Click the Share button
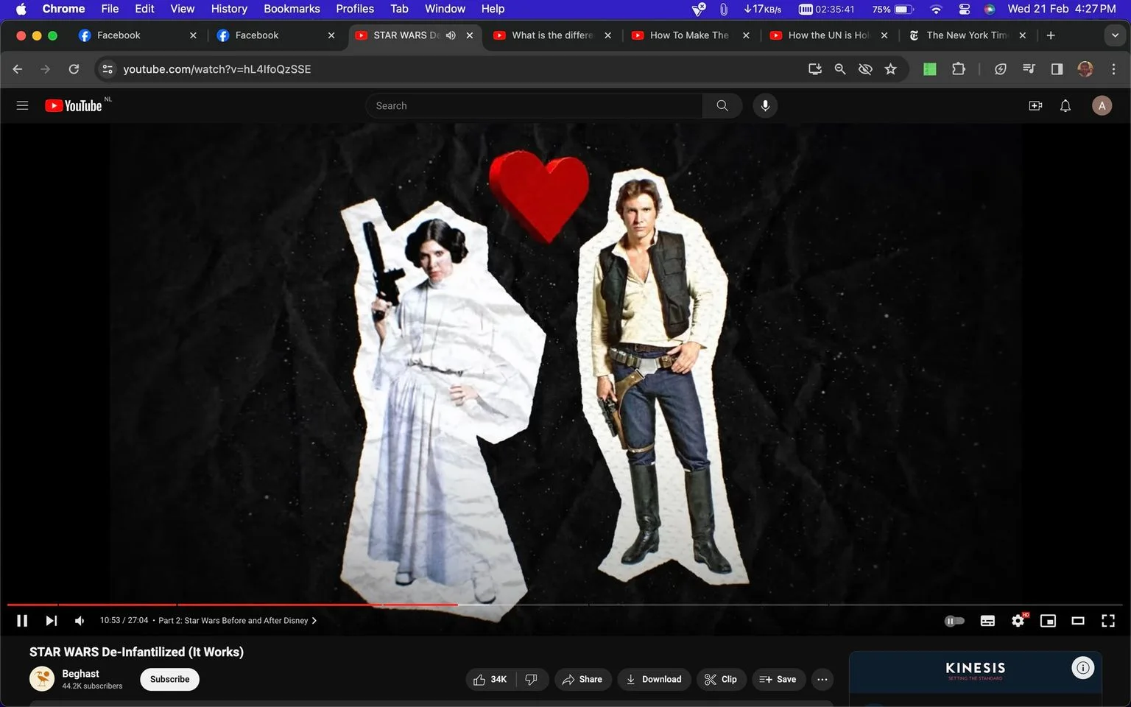 click(x=582, y=679)
